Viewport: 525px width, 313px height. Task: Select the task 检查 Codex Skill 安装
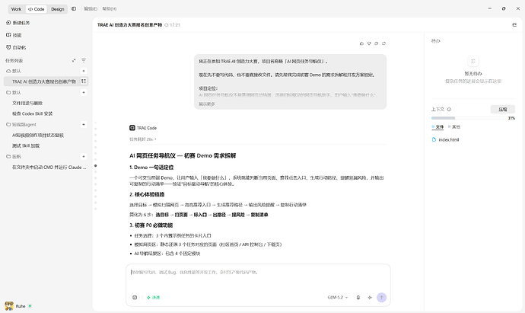tap(33, 114)
